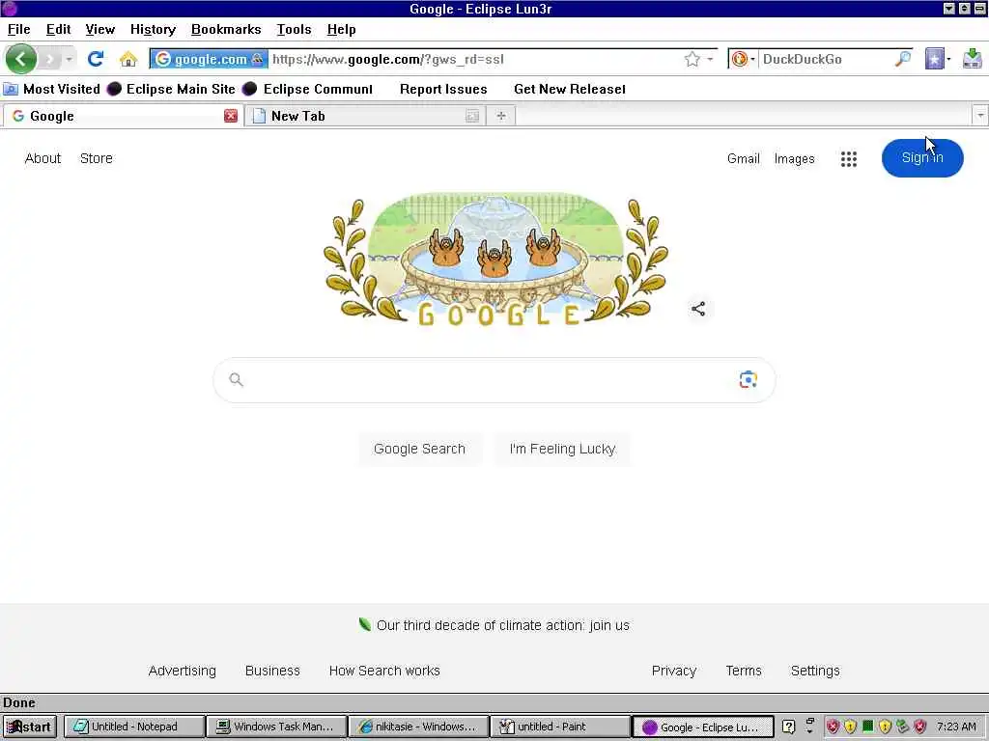Go to the Home page icon
The width and height of the screenshot is (989, 741).
click(x=128, y=59)
